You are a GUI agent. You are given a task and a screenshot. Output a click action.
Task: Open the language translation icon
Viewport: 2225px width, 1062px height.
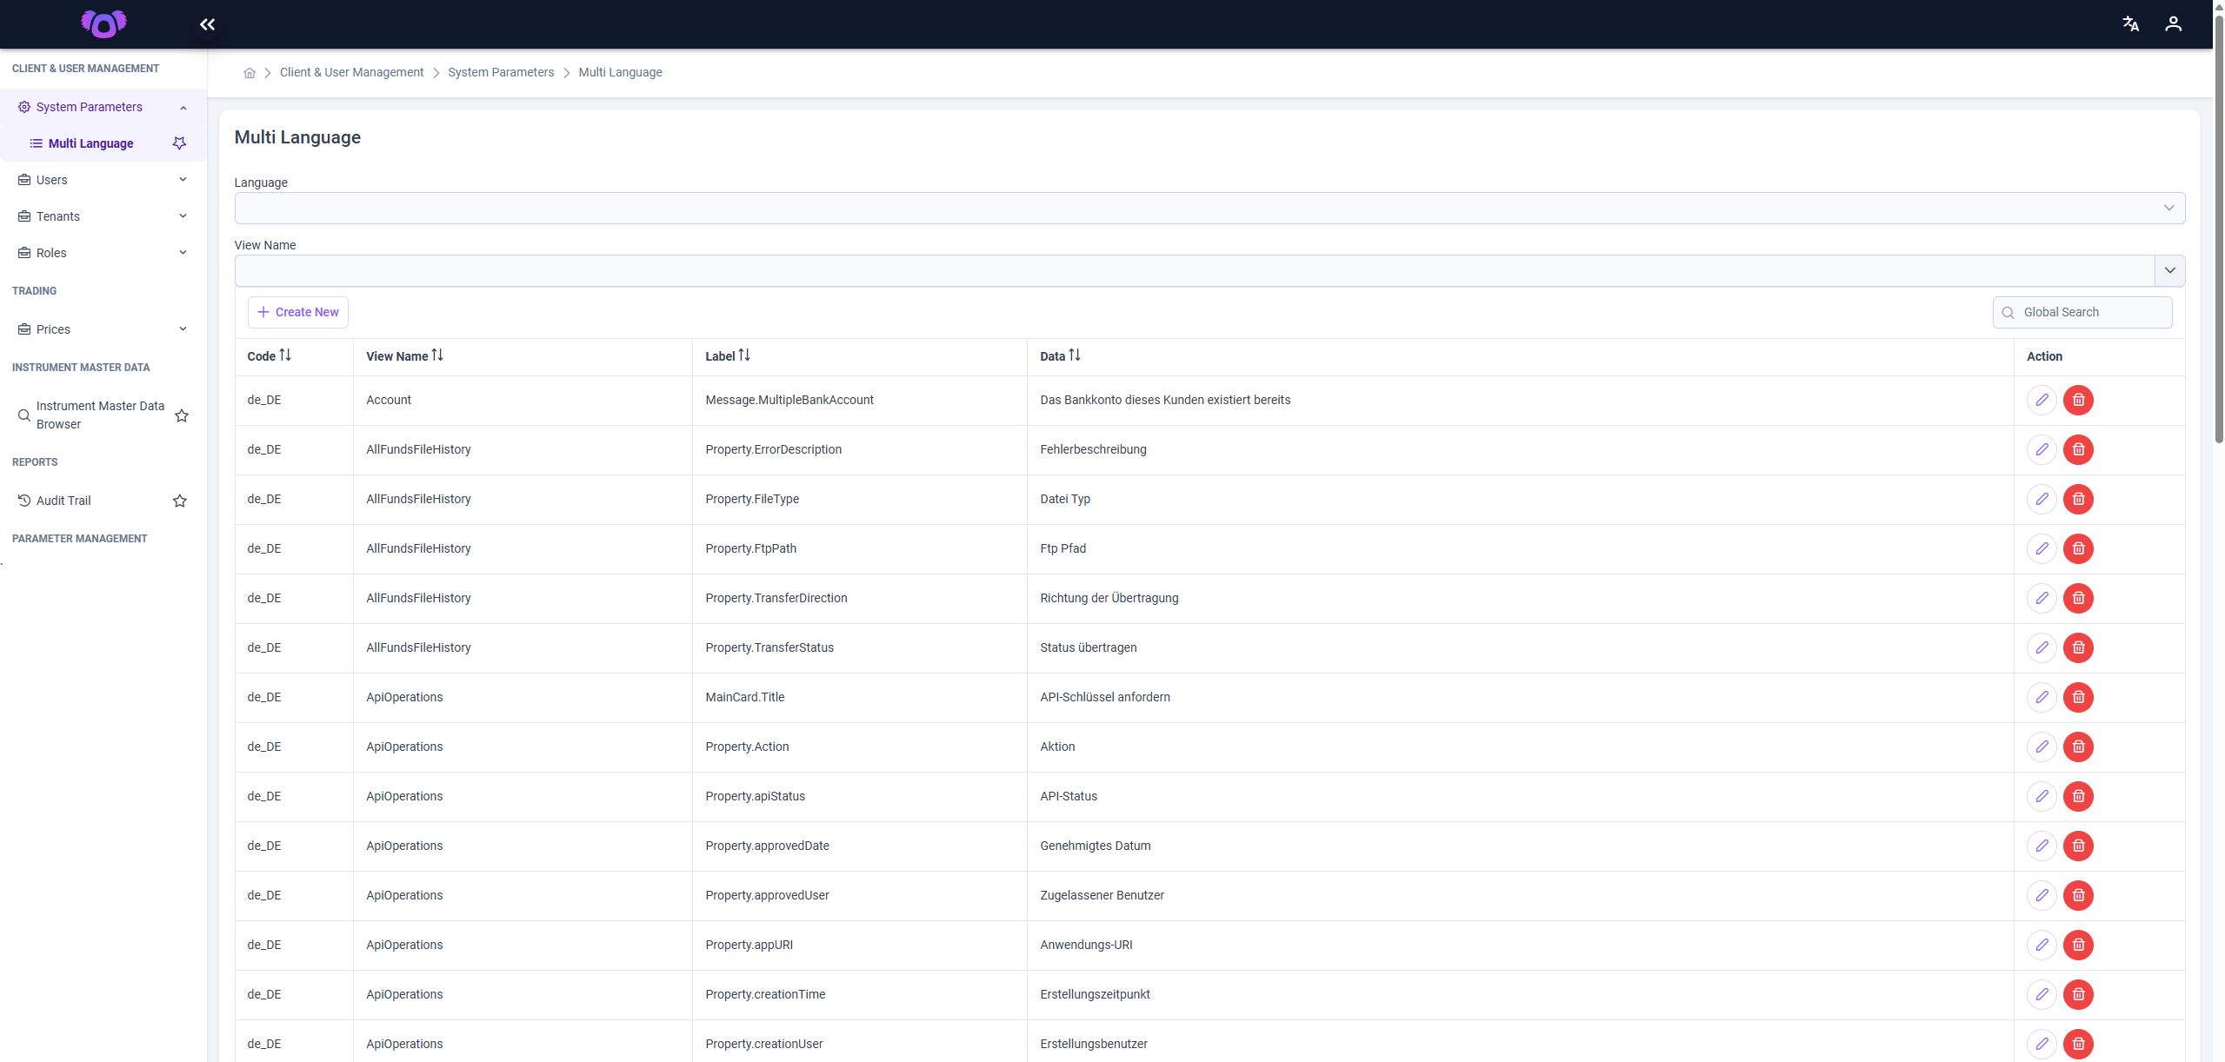tap(2130, 24)
